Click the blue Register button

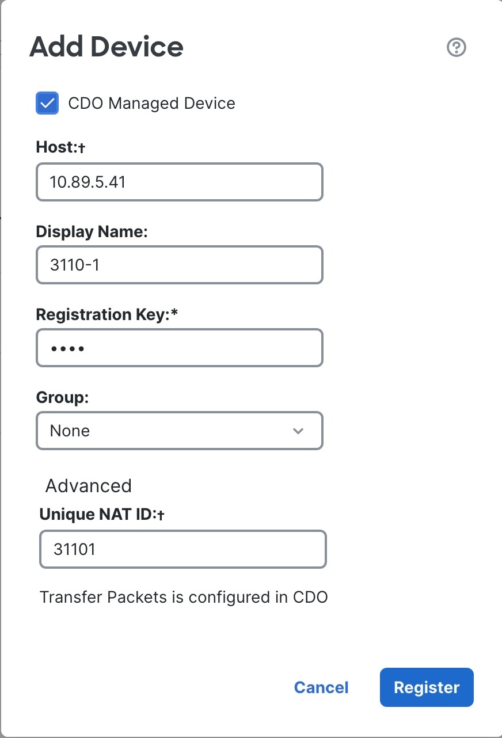[427, 687]
